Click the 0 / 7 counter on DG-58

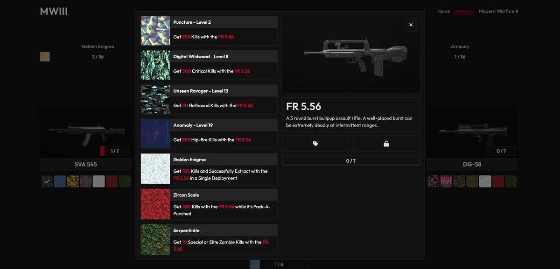(501, 151)
